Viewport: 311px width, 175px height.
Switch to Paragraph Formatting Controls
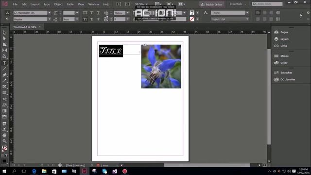pyautogui.click(x=7, y=19)
